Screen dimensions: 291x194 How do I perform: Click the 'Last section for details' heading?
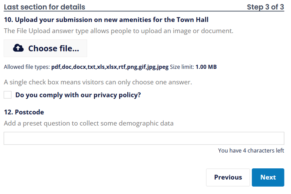pyautogui.click(x=45, y=7)
